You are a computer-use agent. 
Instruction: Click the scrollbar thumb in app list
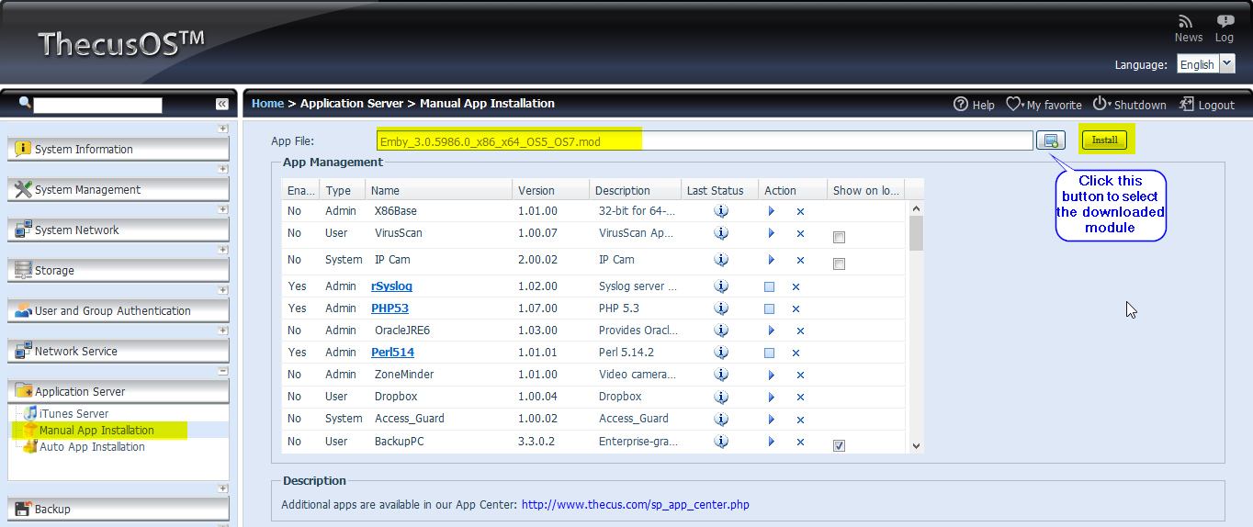[915, 233]
